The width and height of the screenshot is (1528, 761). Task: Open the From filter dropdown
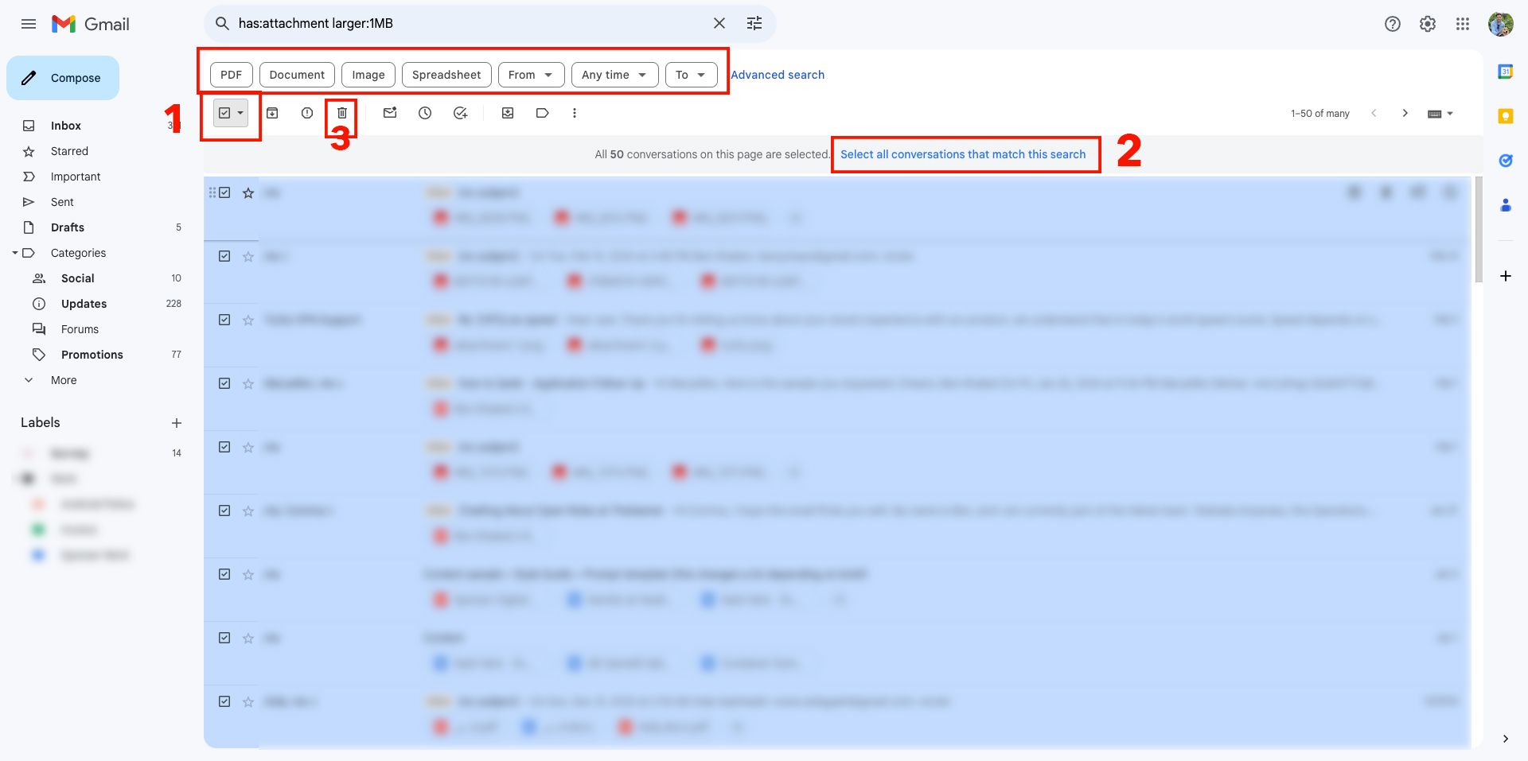point(530,74)
